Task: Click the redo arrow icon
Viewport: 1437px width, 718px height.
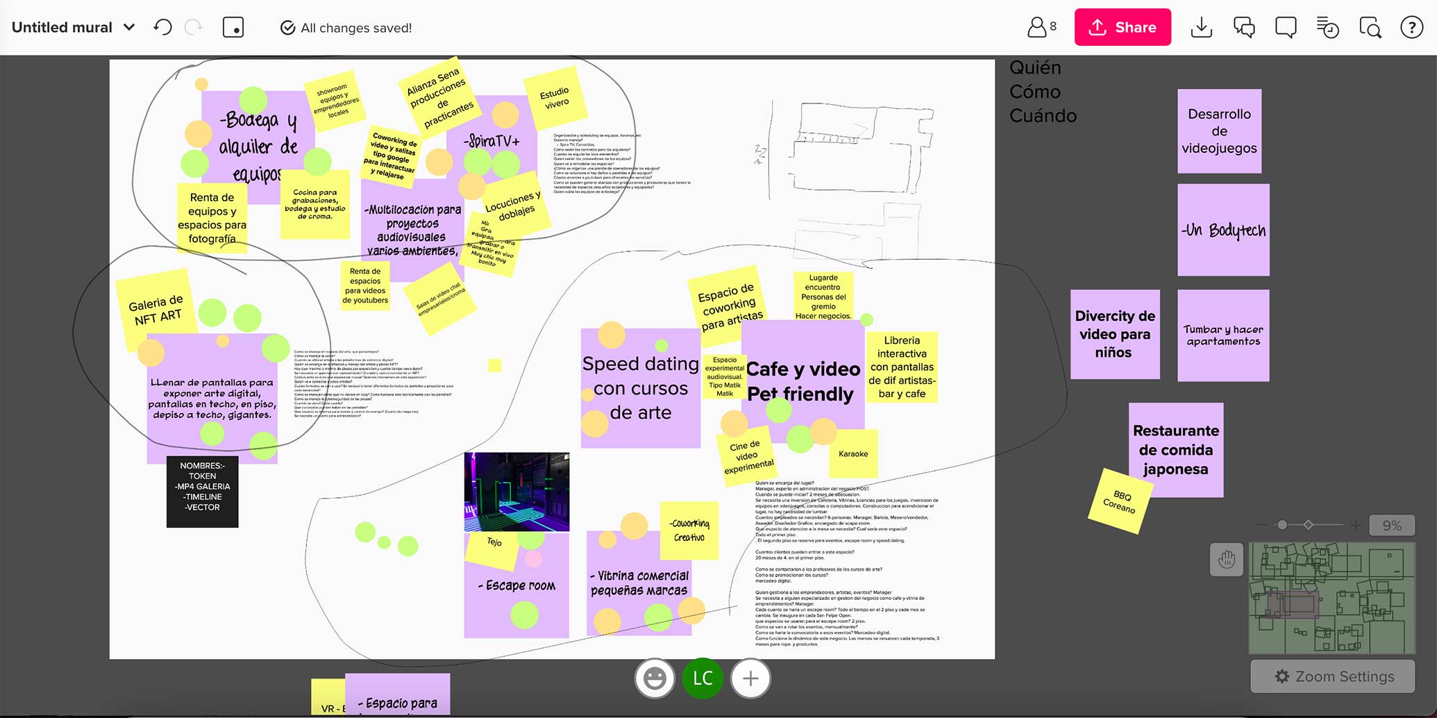Action: click(194, 28)
